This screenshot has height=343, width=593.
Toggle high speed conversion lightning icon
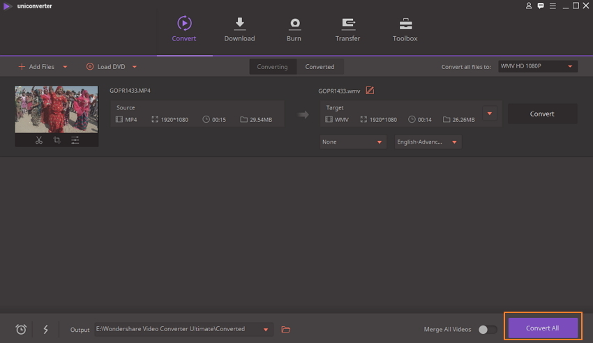[x=46, y=329]
